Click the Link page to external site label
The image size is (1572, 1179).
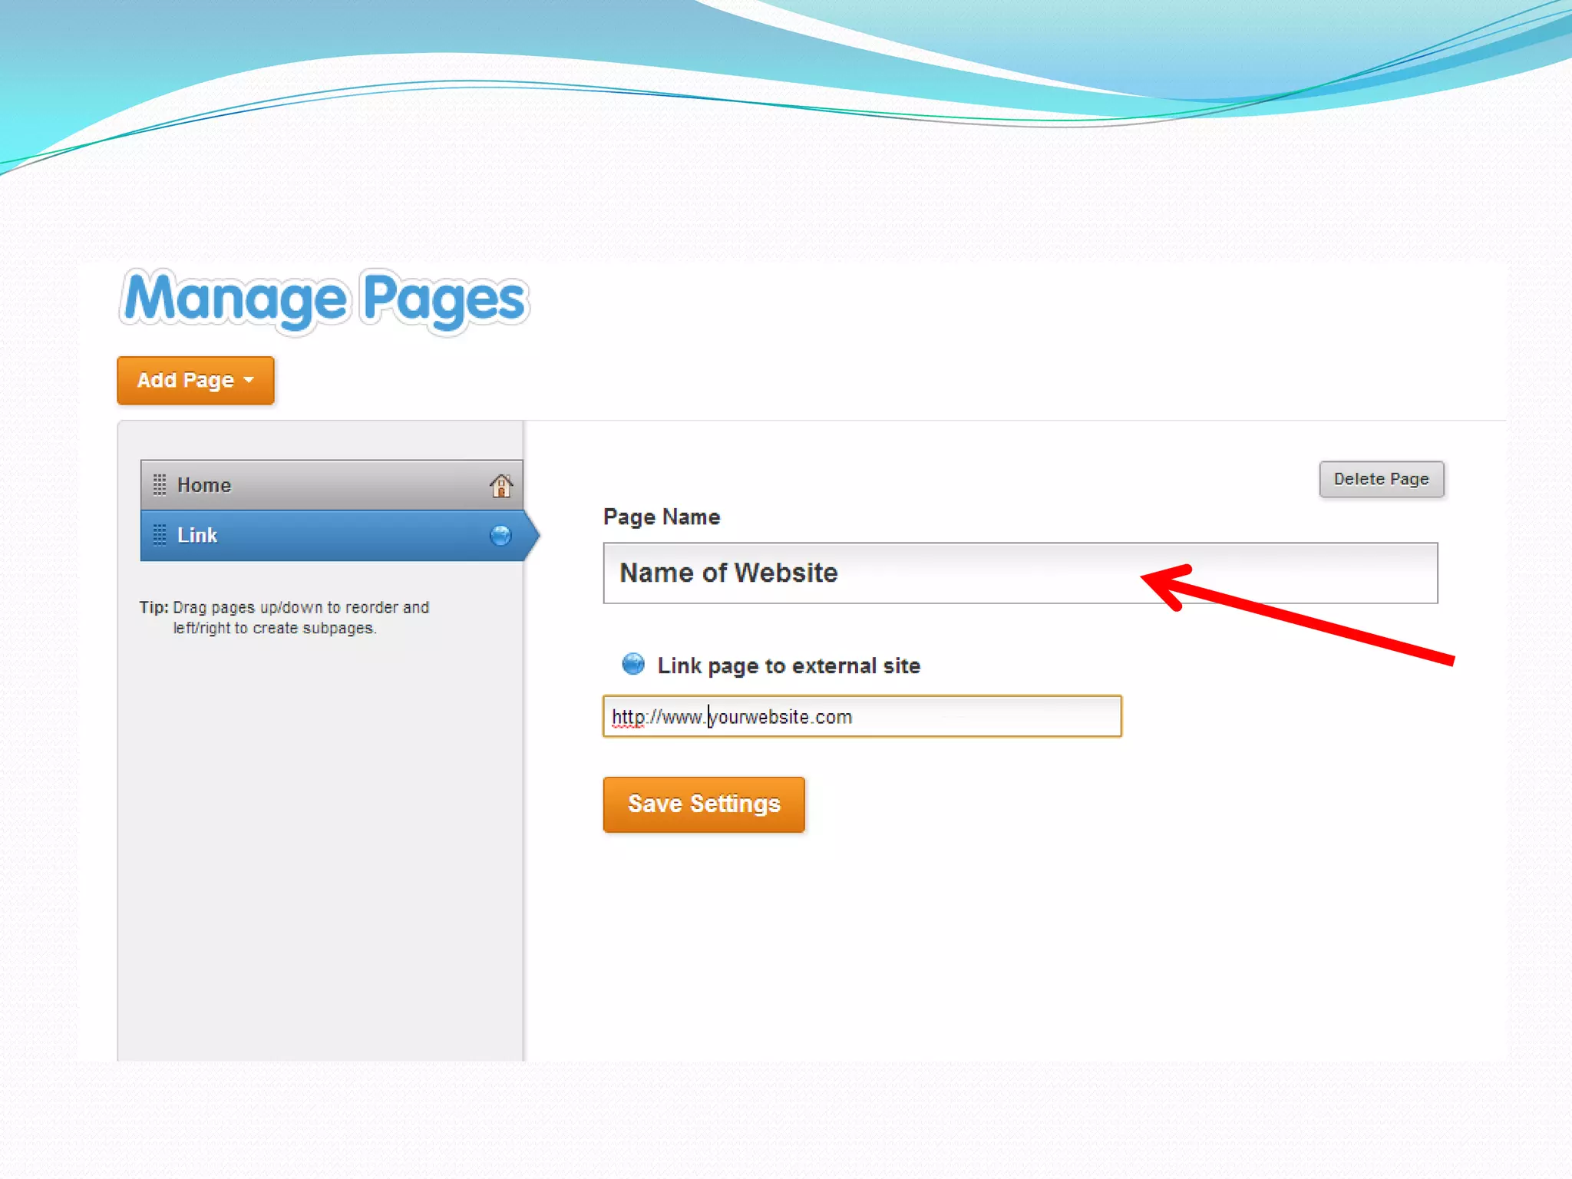pos(788,665)
